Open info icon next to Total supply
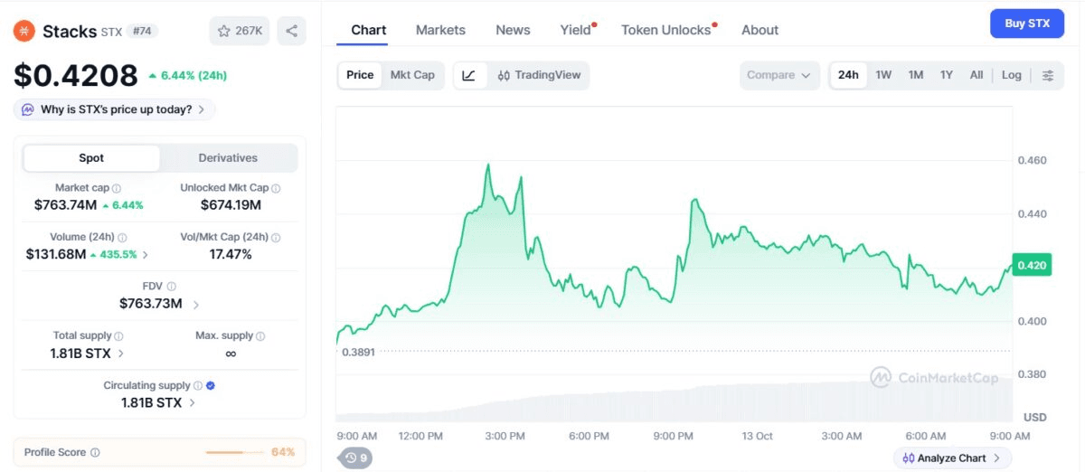 click(119, 335)
